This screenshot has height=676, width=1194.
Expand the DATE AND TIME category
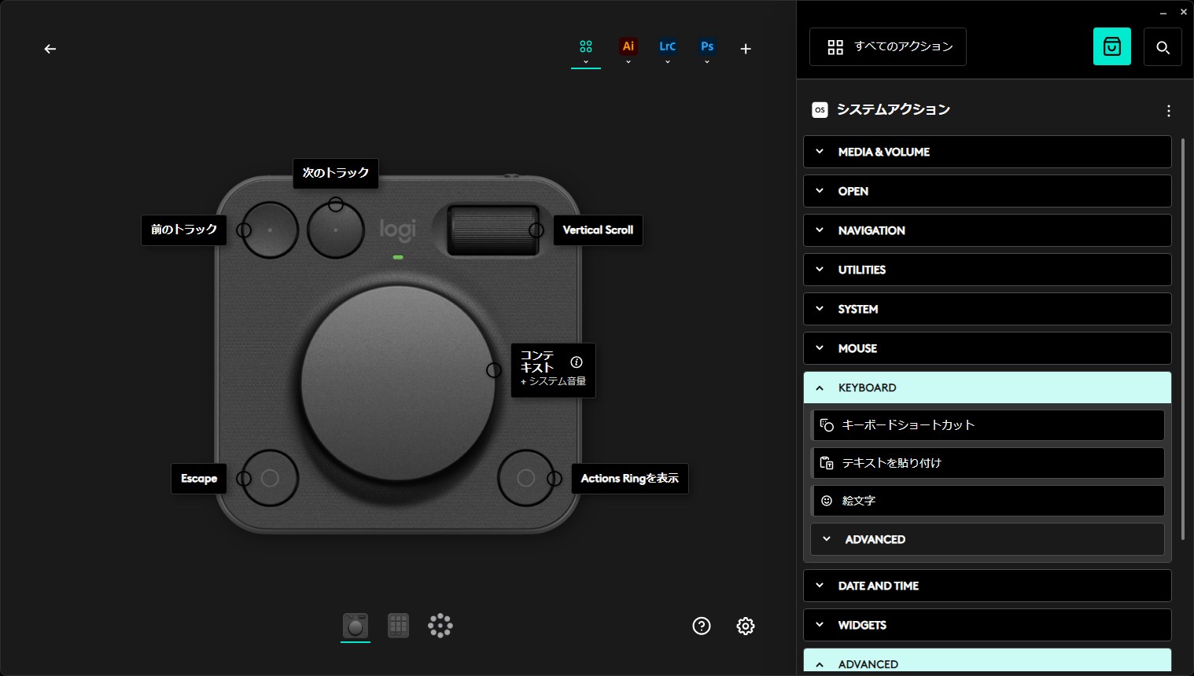click(987, 586)
